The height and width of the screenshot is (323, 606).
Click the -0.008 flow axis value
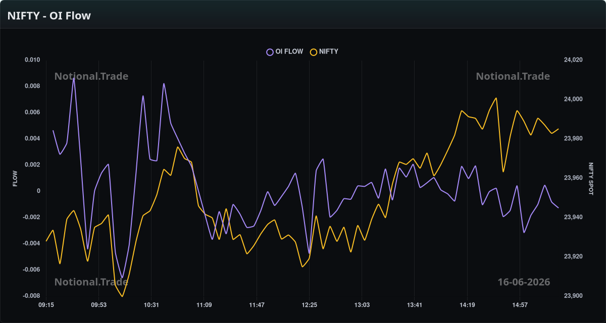pos(31,296)
